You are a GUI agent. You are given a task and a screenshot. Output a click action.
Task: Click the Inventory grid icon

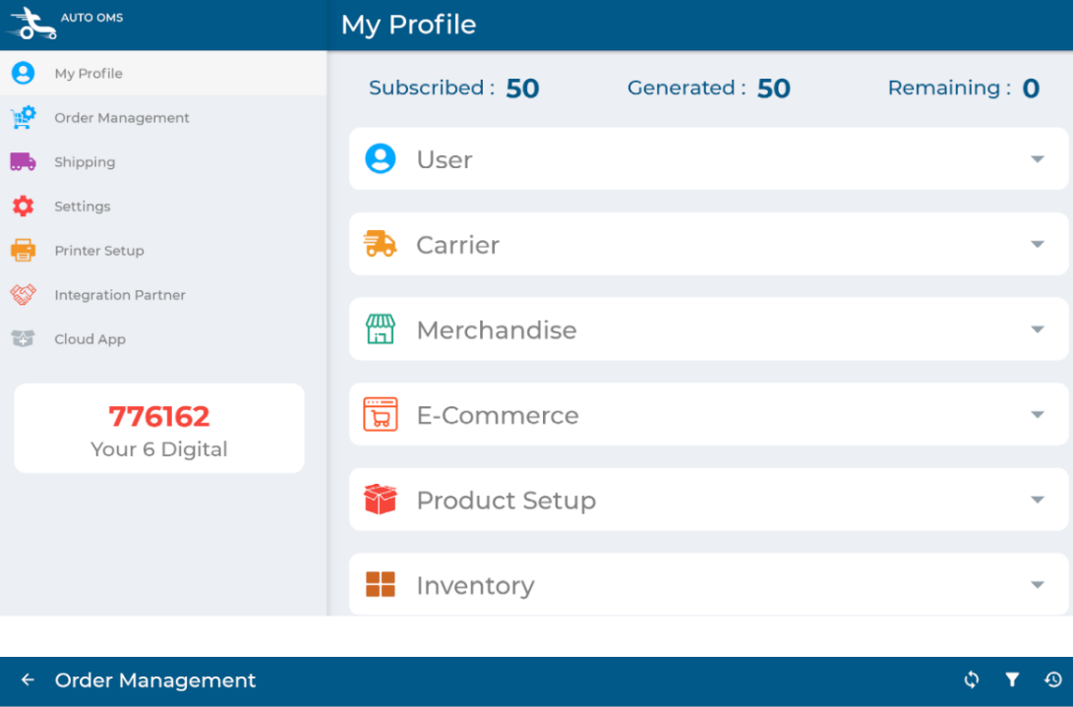(x=381, y=584)
